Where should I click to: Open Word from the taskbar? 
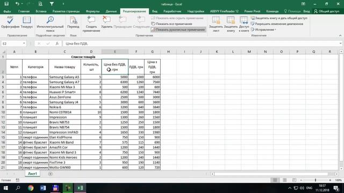tap(43, 188)
